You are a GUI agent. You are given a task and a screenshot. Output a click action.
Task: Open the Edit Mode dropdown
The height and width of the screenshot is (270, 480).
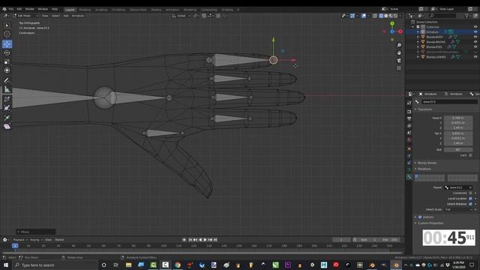tap(25, 16)
